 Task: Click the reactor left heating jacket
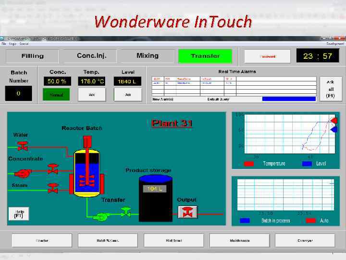pos(72,184)
